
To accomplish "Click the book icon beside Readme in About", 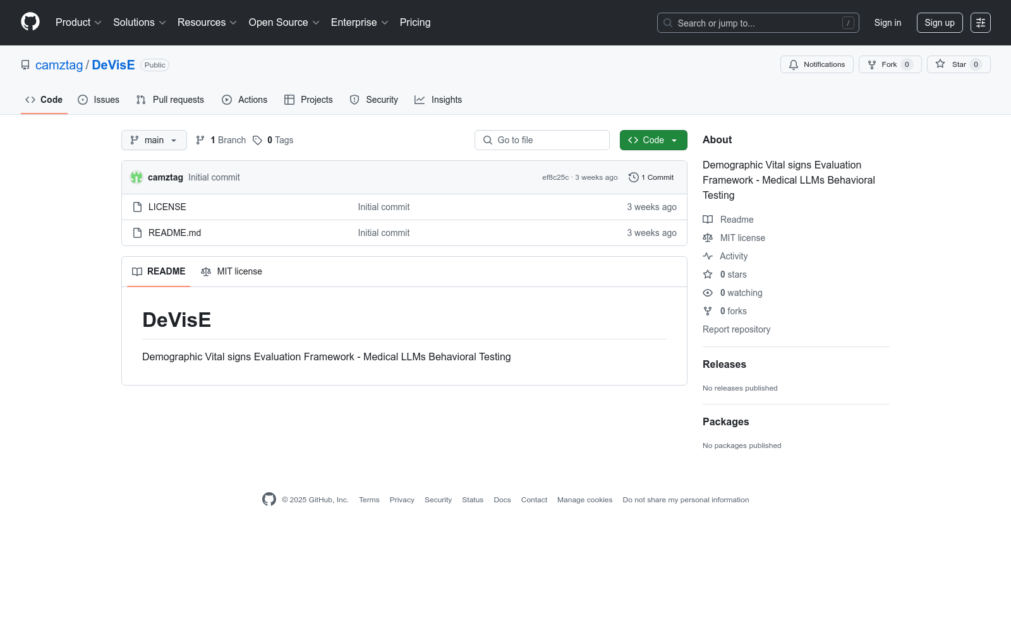I will click(x=708, y=220).
